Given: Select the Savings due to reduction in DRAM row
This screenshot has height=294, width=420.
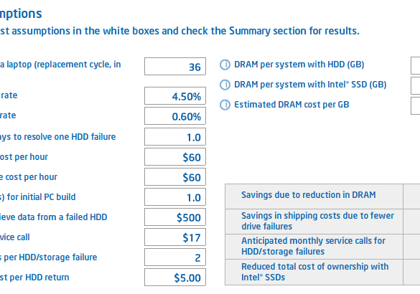Looking at the screenshot, I should coord(322,196).
